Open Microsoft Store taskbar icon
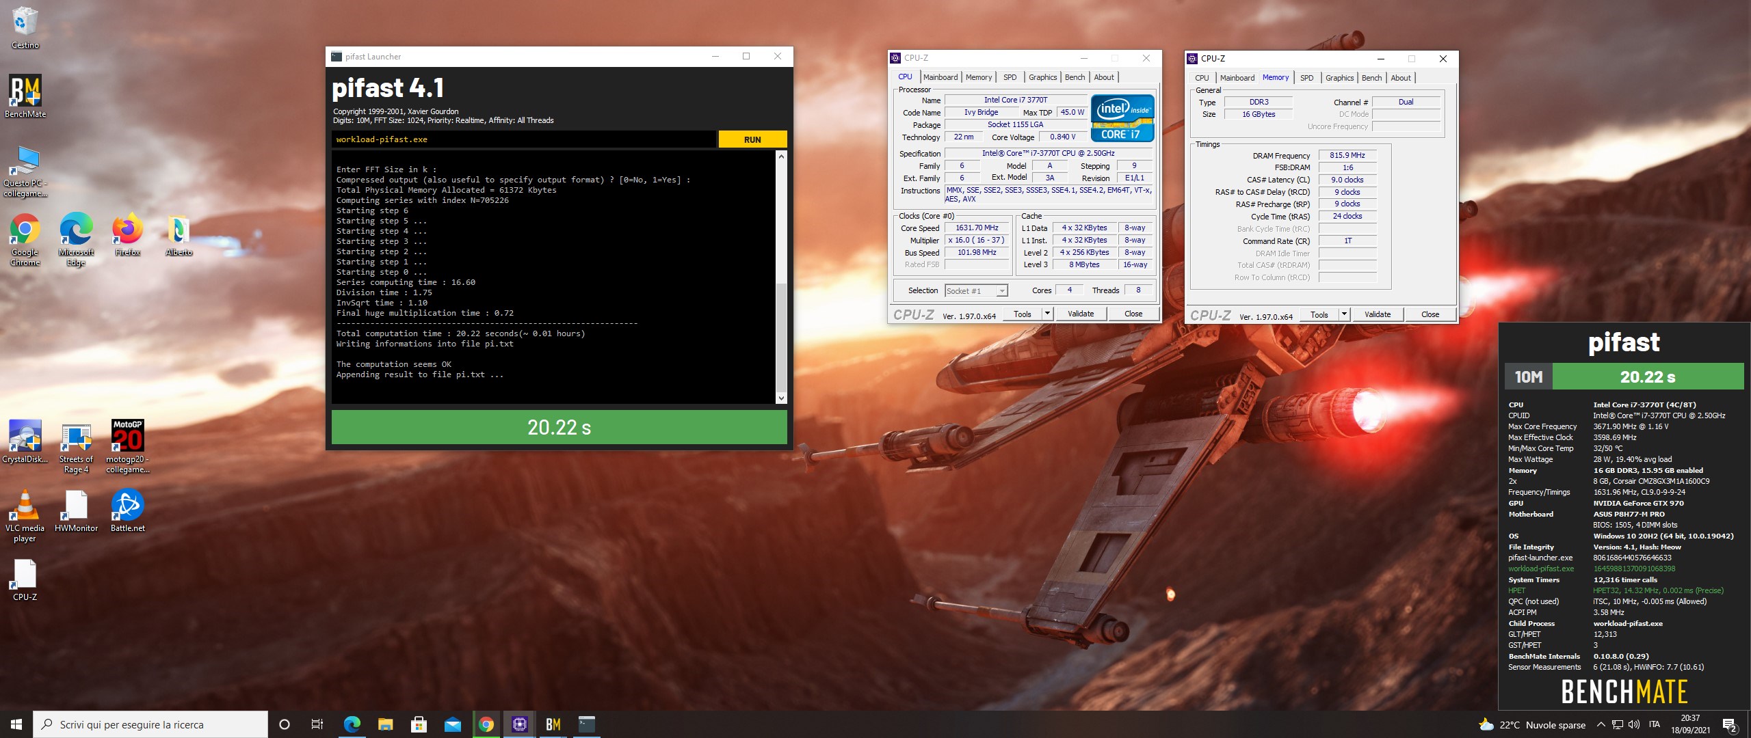This screenshot has width=1751, height=738. (x=419, y=724)
